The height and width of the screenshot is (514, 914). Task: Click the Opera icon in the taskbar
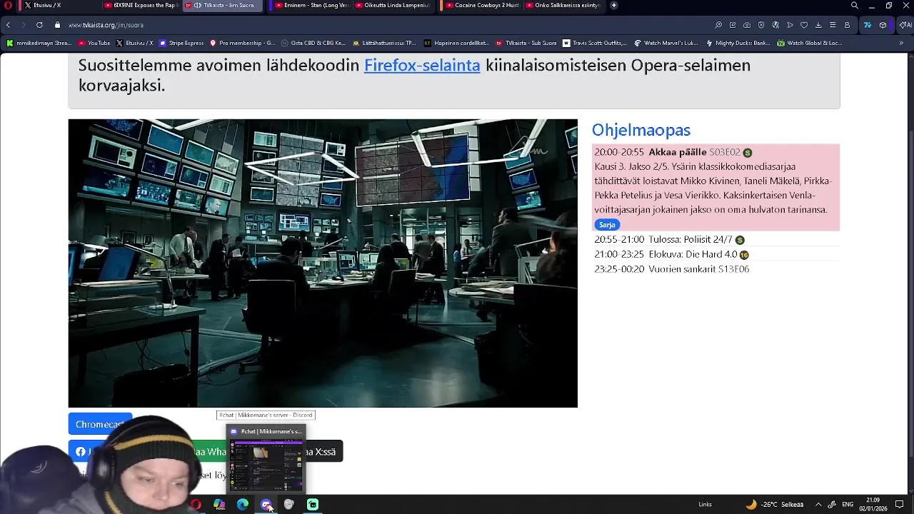pos(196,505)
